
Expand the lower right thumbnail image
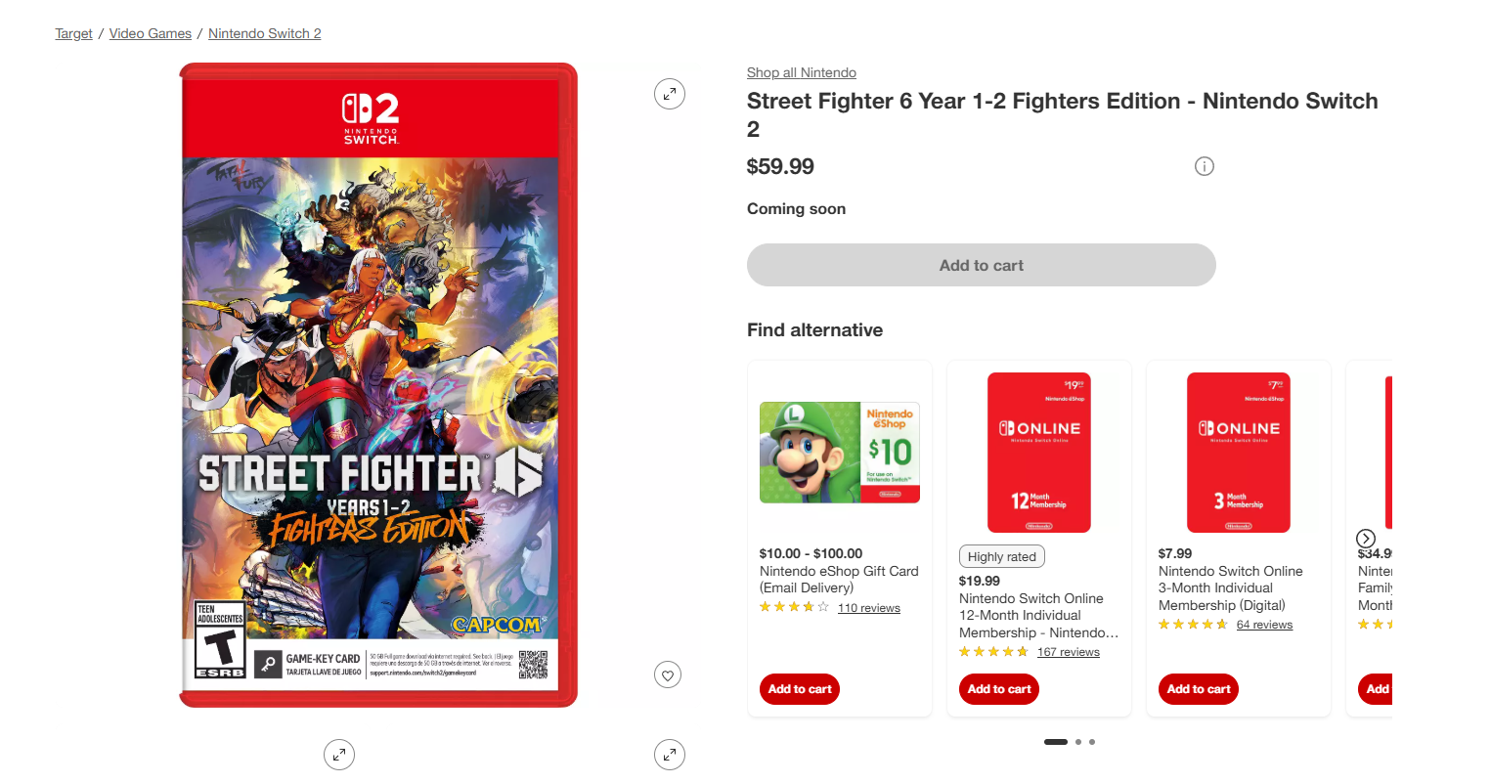670,755
